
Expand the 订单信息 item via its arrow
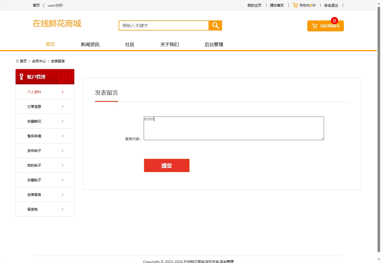62,106
